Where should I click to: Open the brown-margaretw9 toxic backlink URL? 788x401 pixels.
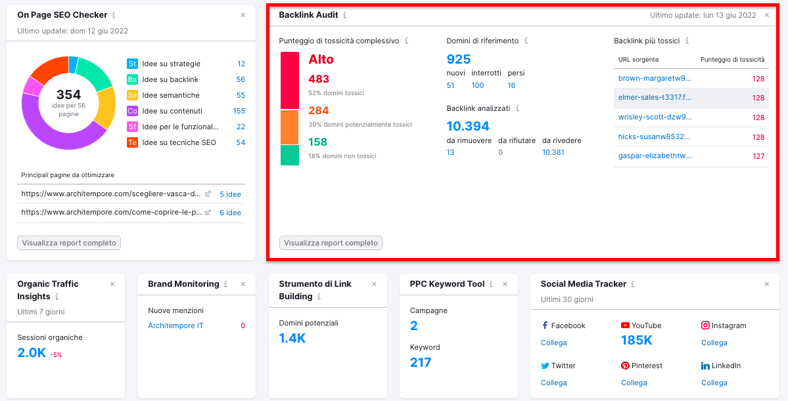pyautogui.click(x=655, y=78)
